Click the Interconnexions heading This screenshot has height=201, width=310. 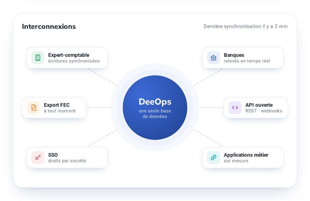pos(49,26)
